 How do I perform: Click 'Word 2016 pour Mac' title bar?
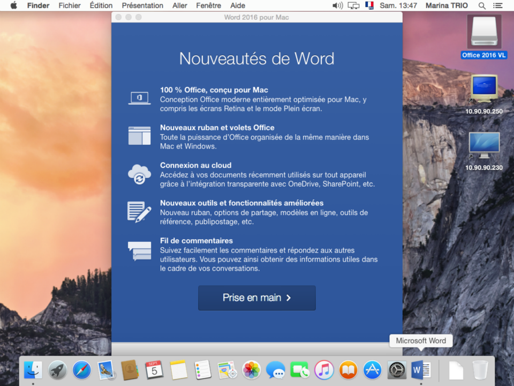point(256,17)
